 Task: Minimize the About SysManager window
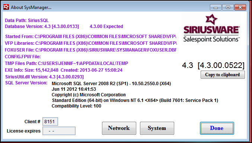click(216, 7)
